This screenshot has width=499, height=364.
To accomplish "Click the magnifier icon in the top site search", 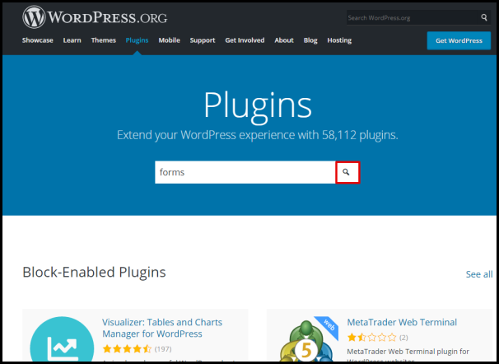I will (483, 17).
